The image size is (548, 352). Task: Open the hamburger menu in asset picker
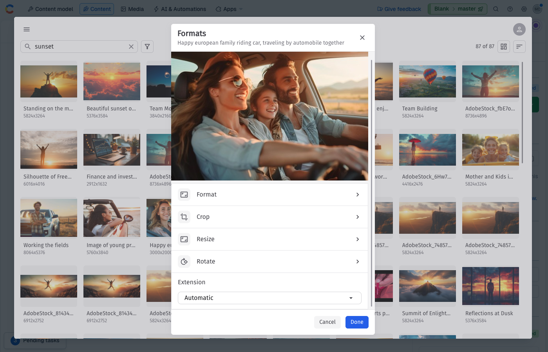tap(27, 29)
